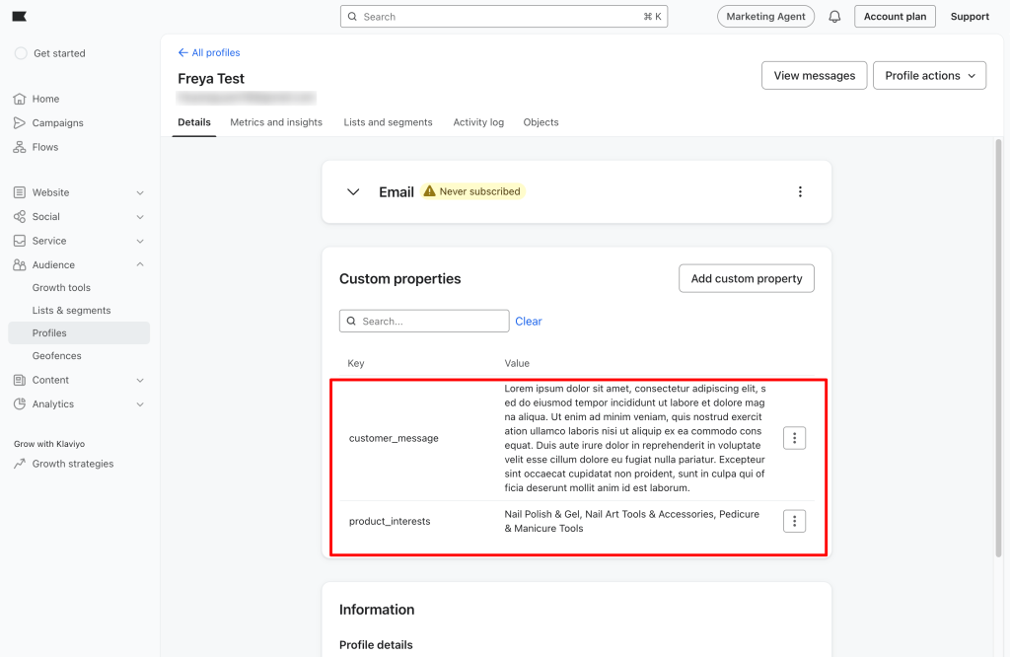Collapse the Audience menu chevron
Viewport: 1010px width, 657px height.
140,264
